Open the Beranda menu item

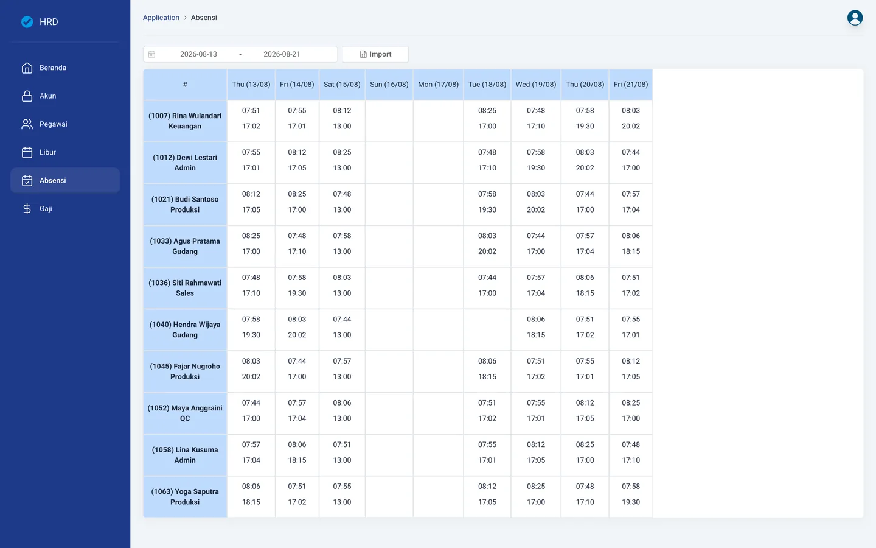pos(65,68)
